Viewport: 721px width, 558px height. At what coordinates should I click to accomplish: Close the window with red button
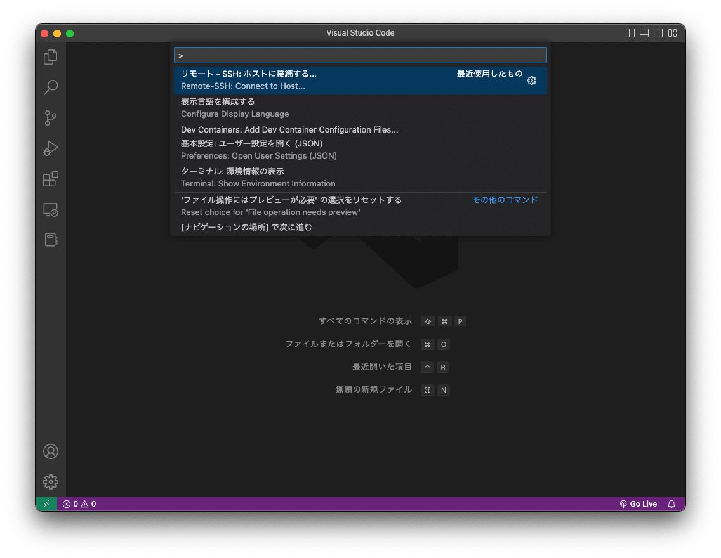[44, 33]
